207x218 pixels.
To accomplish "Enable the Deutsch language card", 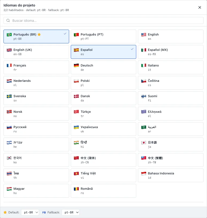I will (x=103, y=67).
